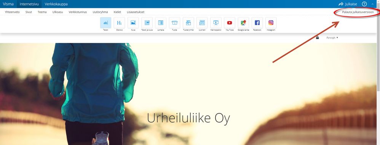Insert the Uutinen news block
The image size is (380, 145).
point(202,23)
